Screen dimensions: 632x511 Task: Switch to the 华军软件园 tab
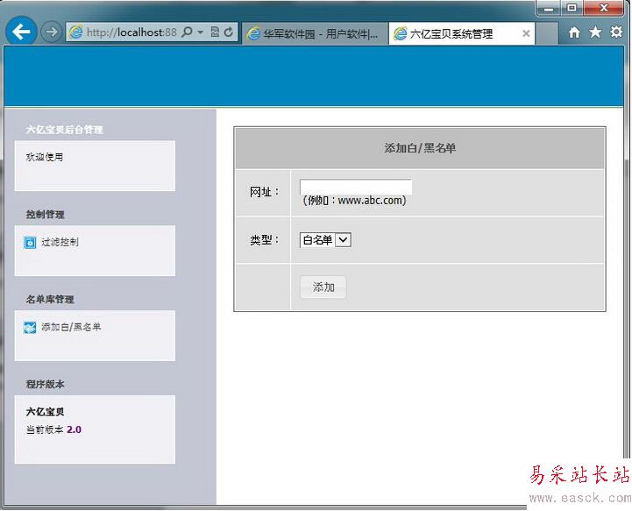click(315, 33)
